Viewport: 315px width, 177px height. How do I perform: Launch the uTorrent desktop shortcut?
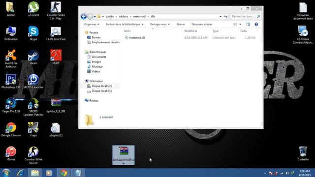[33, 9]
